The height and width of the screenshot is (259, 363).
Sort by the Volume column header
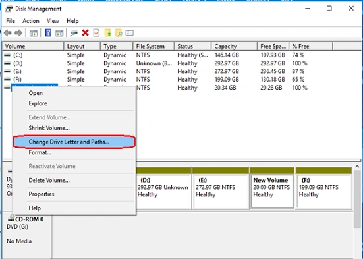[33, 46]
